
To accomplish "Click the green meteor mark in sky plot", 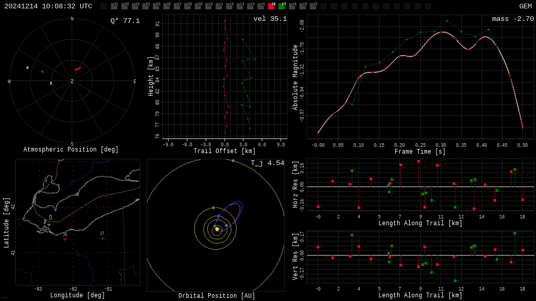I will point(42,72).
